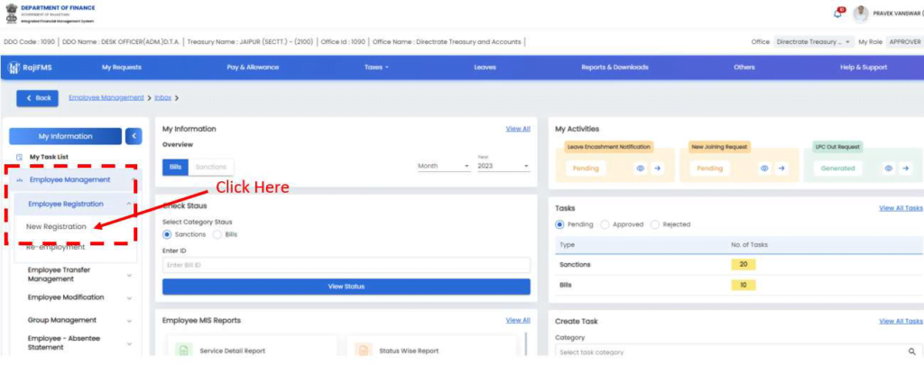The image size is (924, 374).
Task: Select New Registration in sidebar
Action: coord(56,227)
